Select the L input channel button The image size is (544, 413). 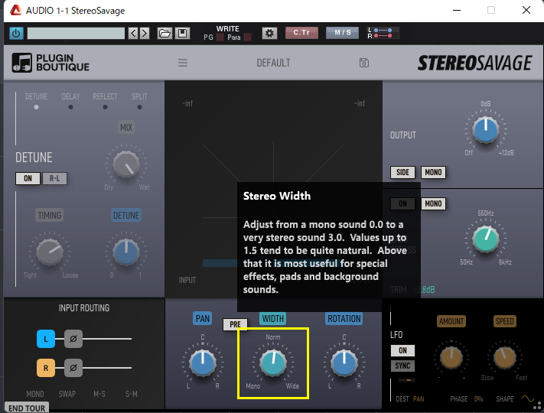pyautogui.click(x=46, y=339)
